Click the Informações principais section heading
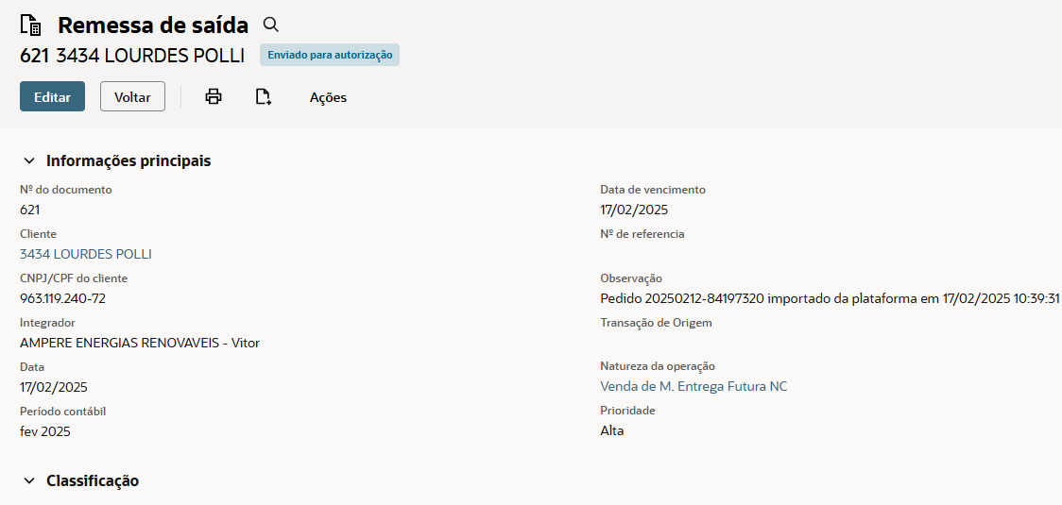The image size is (1062, 505). [128, 160]
